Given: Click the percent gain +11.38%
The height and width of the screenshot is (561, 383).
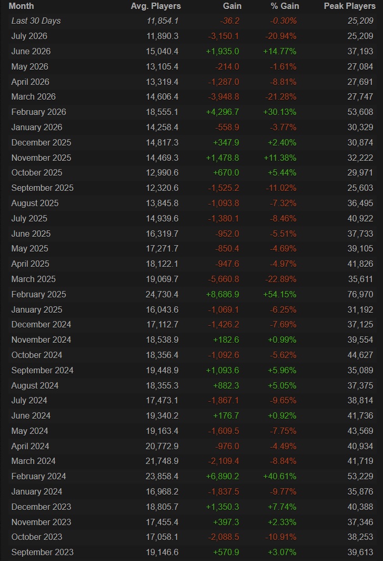Looking at the screenshot, I should click(x=279, y=158).
